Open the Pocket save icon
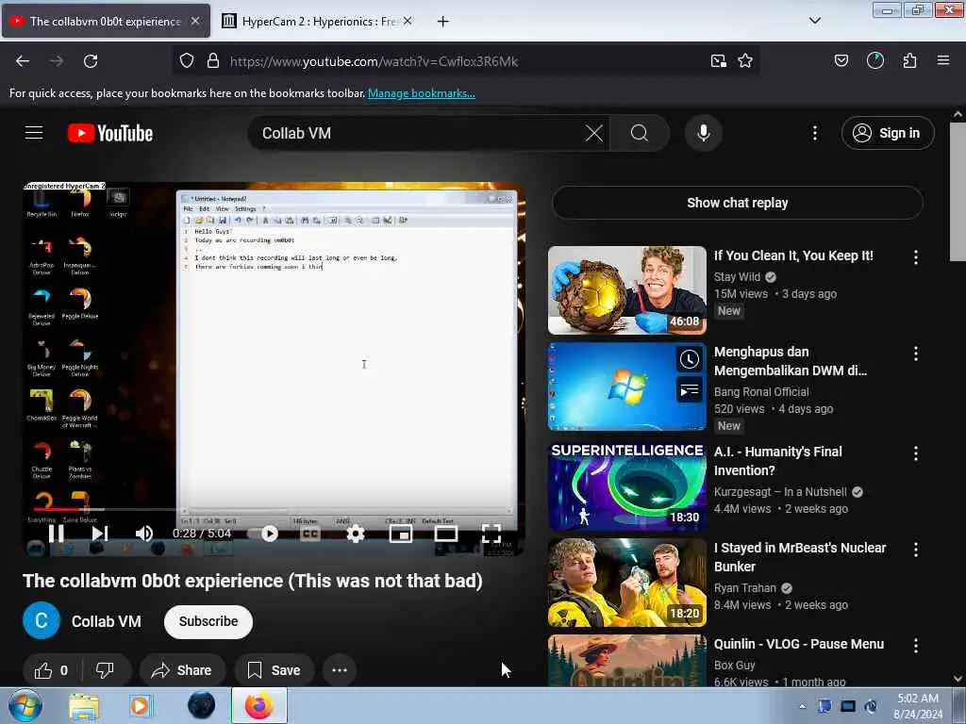Image resolution: width=966 pixels, height=724 pixels. point(841,60)
